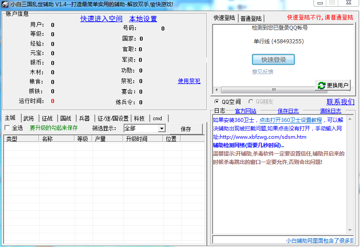360x247 pixels.
Task: Switch to the 科技 tab
Action: point(139,118)
